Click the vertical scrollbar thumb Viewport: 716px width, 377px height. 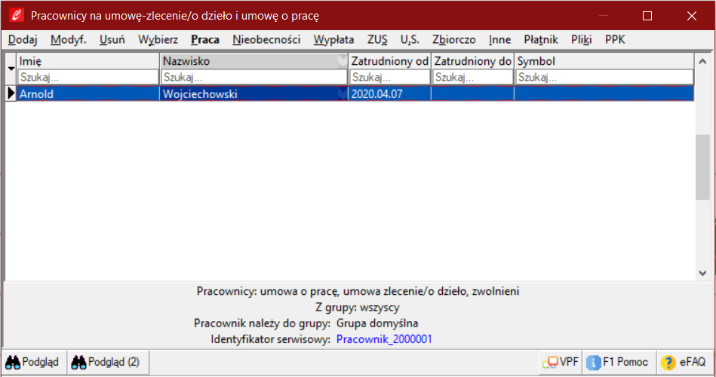pos(702,168)
